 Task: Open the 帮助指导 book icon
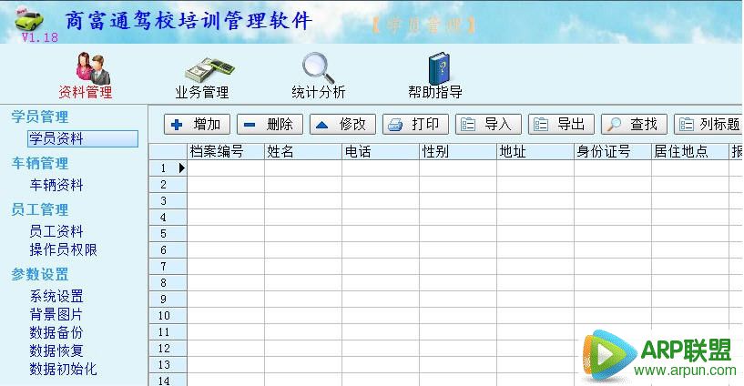coord(439,68)
